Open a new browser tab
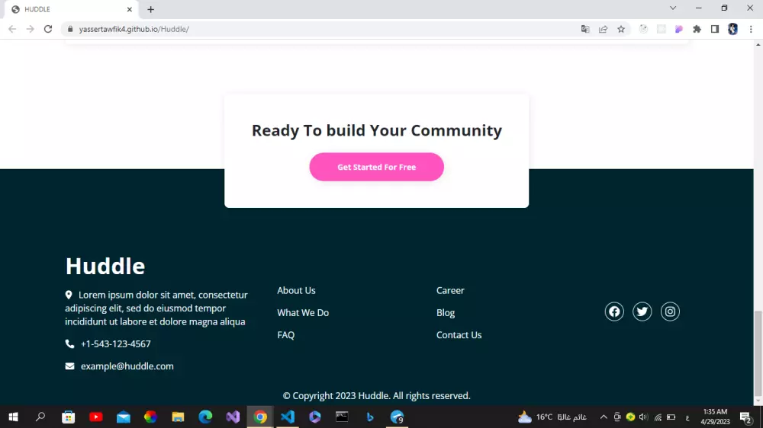This screenshot has width=763, height=428. click(x=150, y=9)
